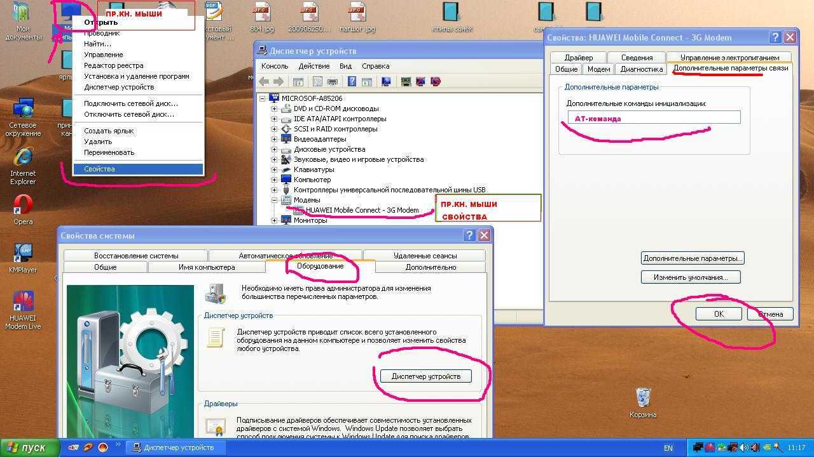Viewport: 814px width, 457px height.
Task: Switch to Восстановление системы tab
Action: 136,256
